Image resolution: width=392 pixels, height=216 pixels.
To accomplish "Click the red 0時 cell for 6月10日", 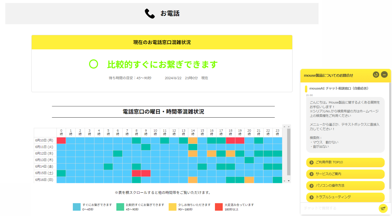I will click(61, 140).
